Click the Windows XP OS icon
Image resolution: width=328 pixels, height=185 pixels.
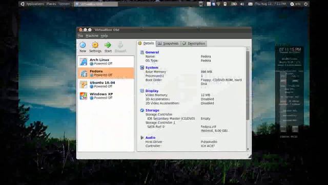point(83,96)
